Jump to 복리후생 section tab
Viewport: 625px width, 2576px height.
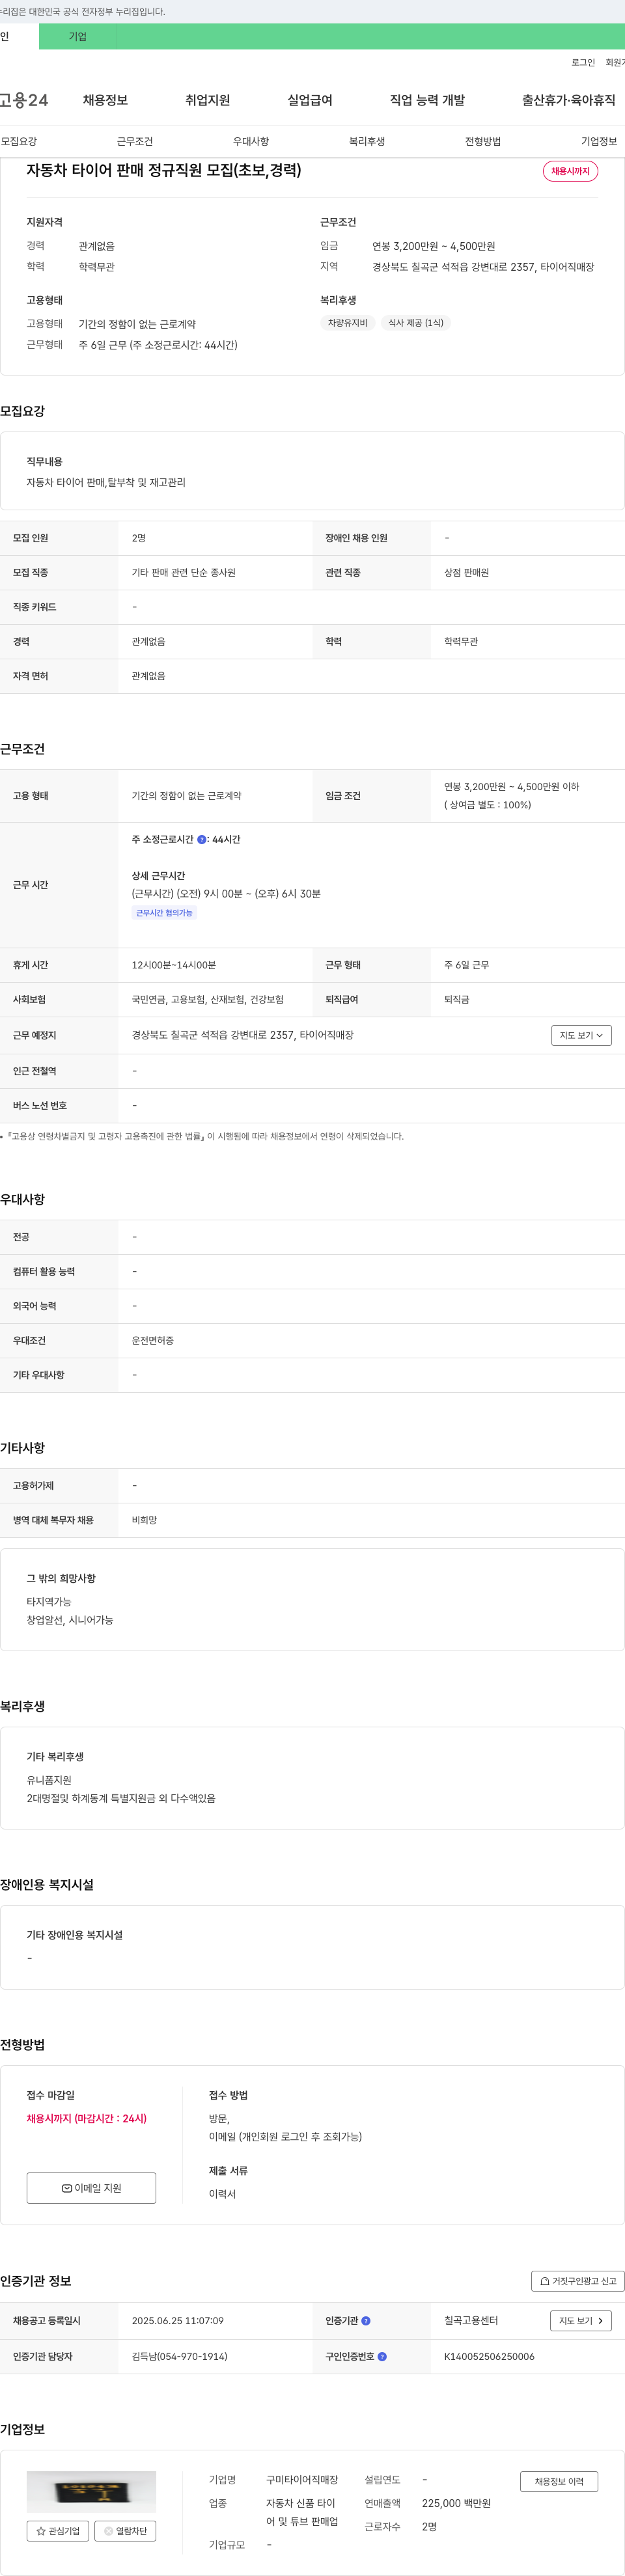(x=367, y=142)
